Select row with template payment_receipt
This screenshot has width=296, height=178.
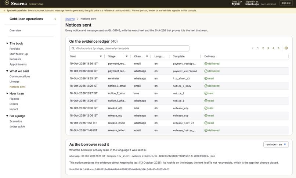click(179, 64)
